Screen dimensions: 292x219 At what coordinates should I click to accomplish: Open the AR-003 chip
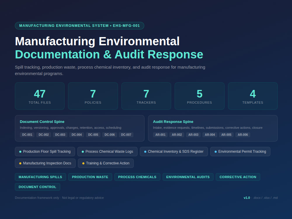(193, 135)
